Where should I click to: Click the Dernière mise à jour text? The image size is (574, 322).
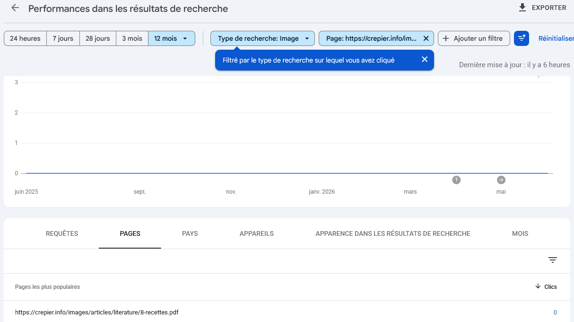(x=514, y=65)
